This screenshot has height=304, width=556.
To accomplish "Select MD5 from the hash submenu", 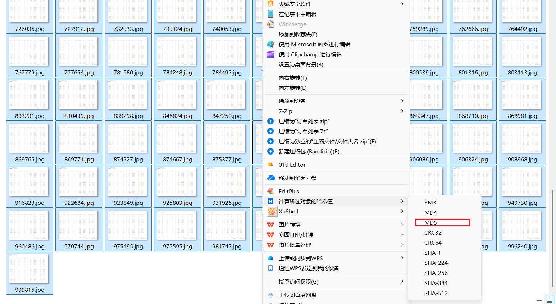I will click(430, 223).
